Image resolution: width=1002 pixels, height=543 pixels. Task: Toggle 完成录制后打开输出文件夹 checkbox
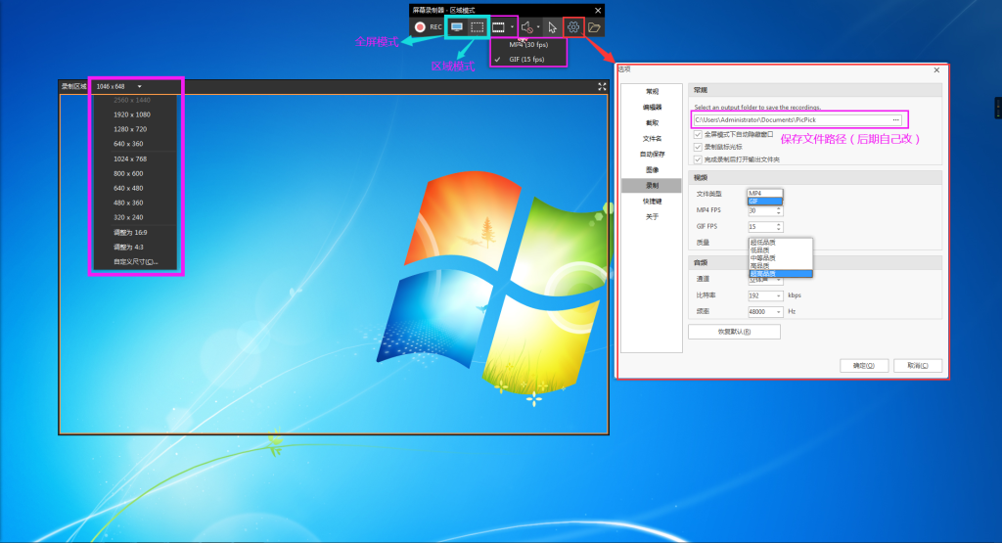tap(697, 158)
